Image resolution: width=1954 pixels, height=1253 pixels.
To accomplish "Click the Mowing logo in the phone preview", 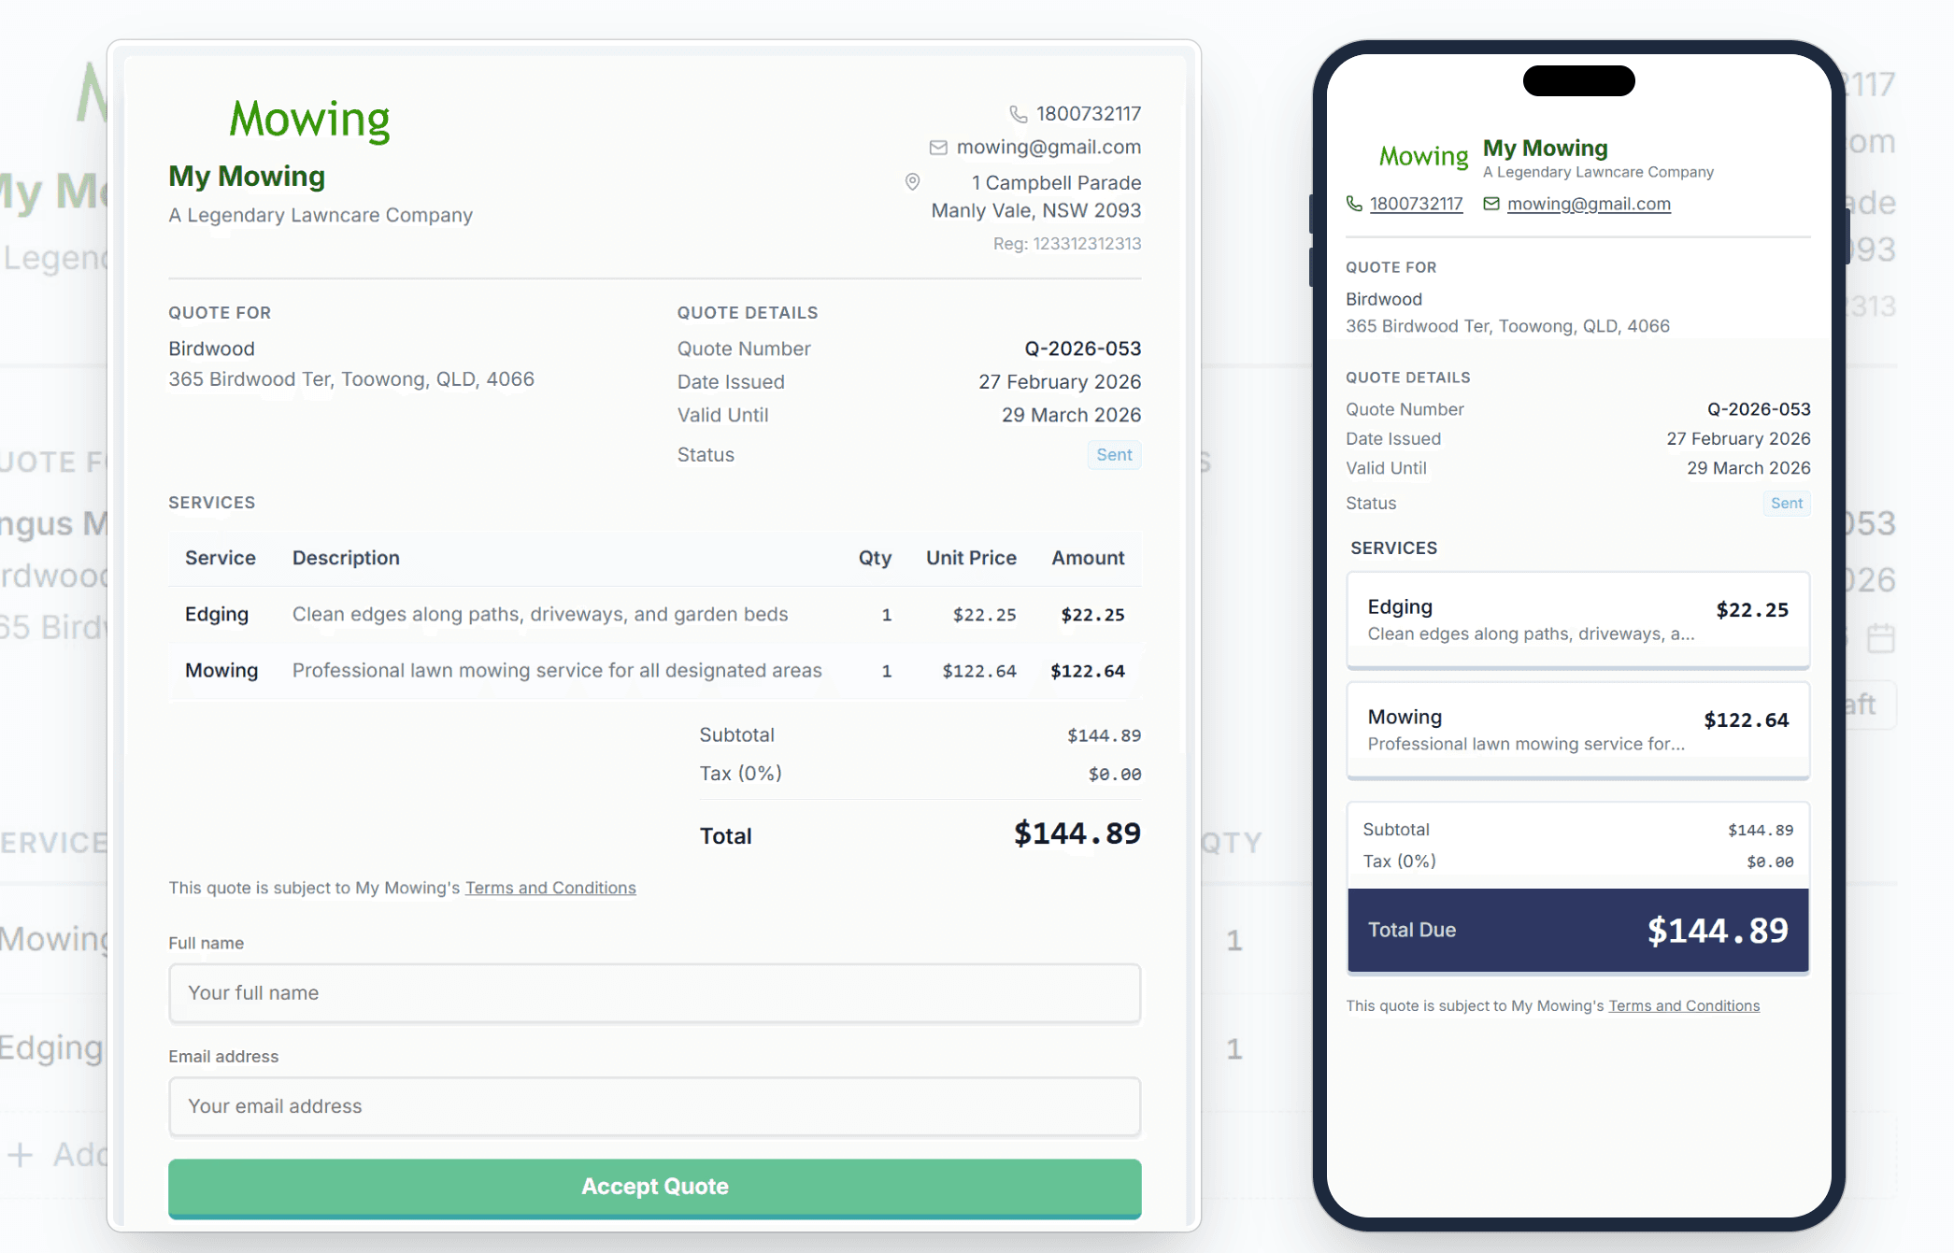I will 1423,156.
